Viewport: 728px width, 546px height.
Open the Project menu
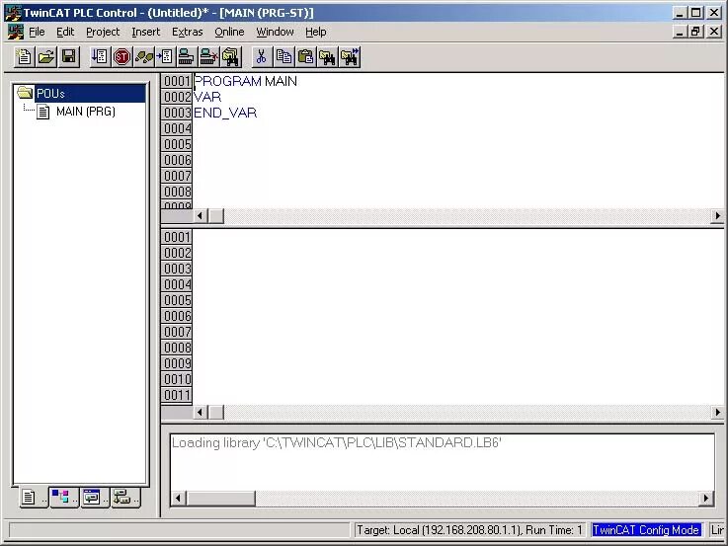point(103,32)
